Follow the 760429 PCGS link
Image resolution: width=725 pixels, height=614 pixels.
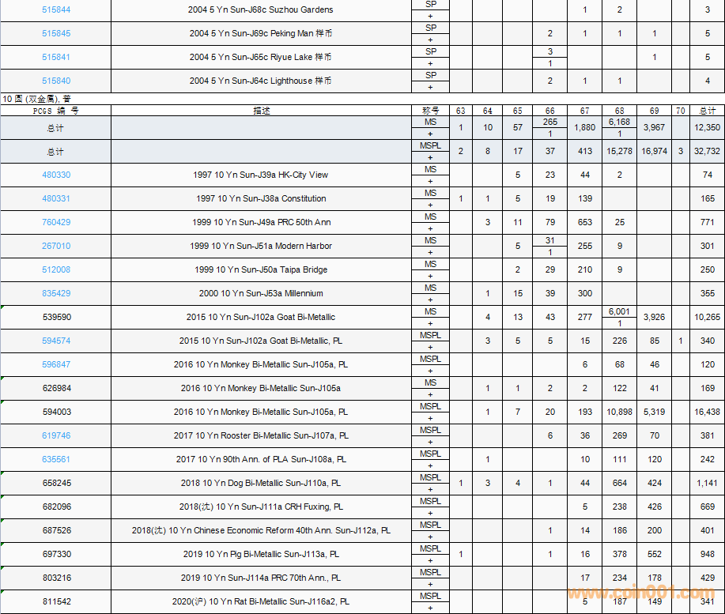coord(55,222)
